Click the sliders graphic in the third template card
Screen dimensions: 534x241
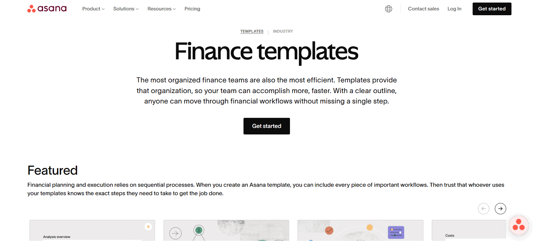[x=396, y=232]
